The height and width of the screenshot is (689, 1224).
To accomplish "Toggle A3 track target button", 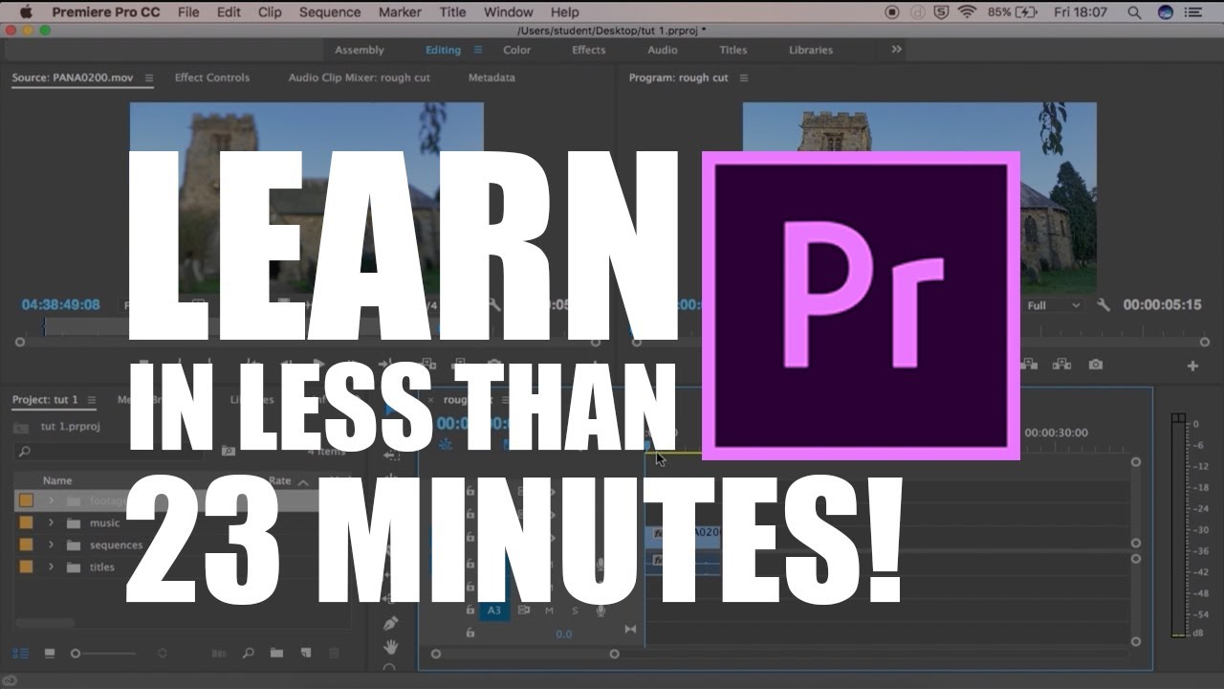I will tap(494, 610).
